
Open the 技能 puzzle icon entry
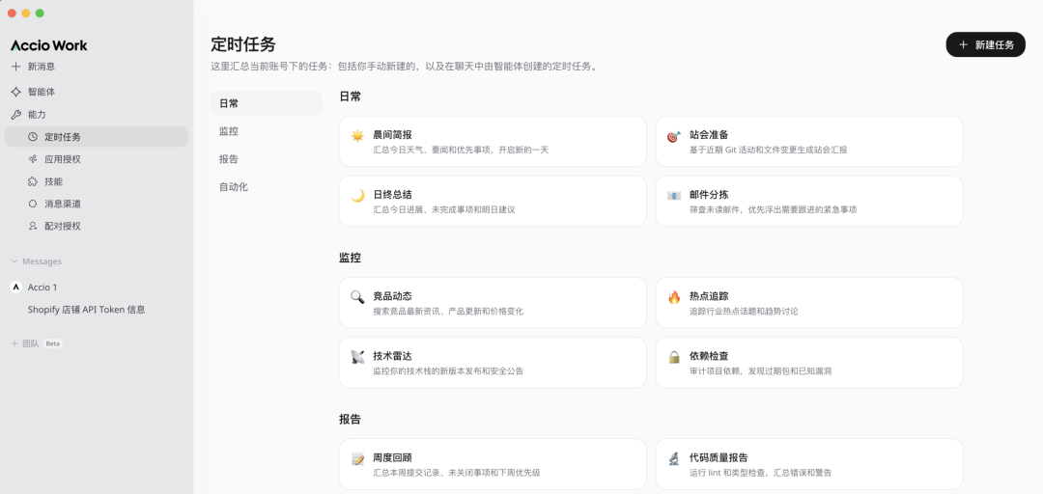pyautogui.click(x=33, y=181)
